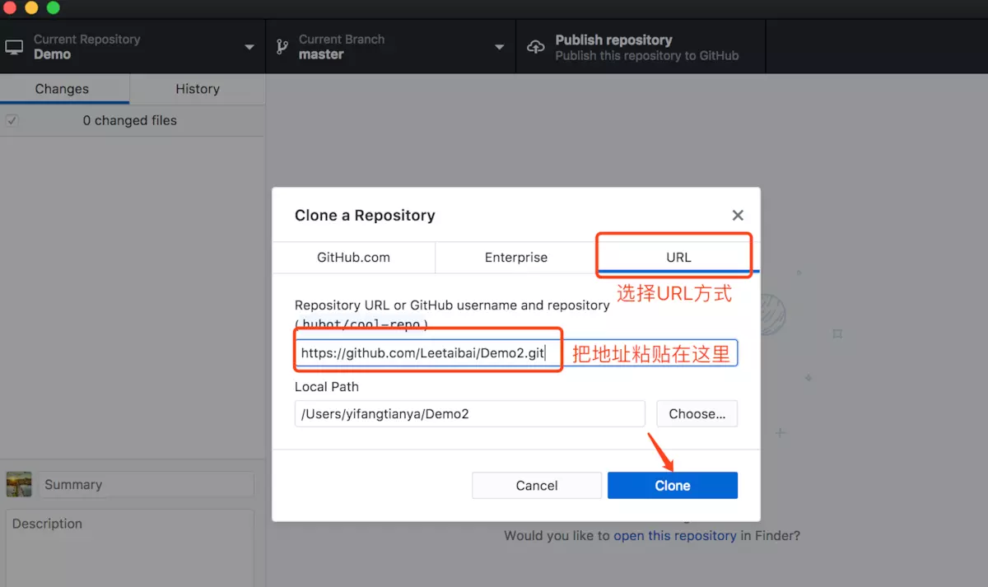Close the Clone a Repository dialog

pos(738,215)
